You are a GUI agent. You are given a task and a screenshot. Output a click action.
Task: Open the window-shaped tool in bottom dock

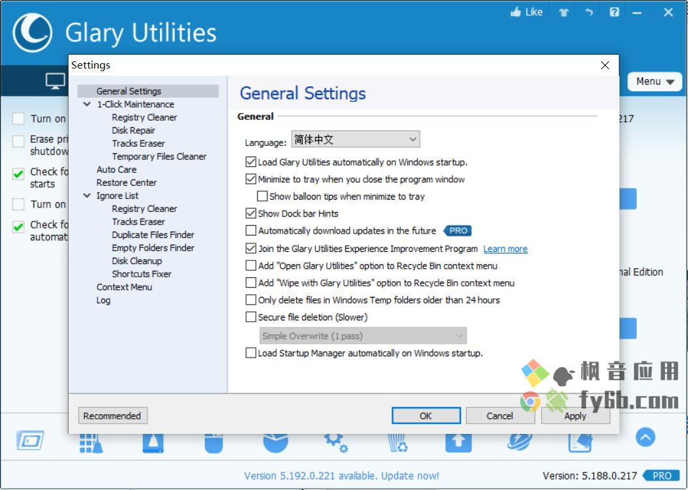pyautogui.click(x=30, y=440)
